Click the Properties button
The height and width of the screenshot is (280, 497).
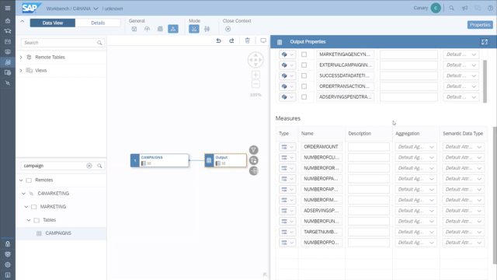[480, 25]
